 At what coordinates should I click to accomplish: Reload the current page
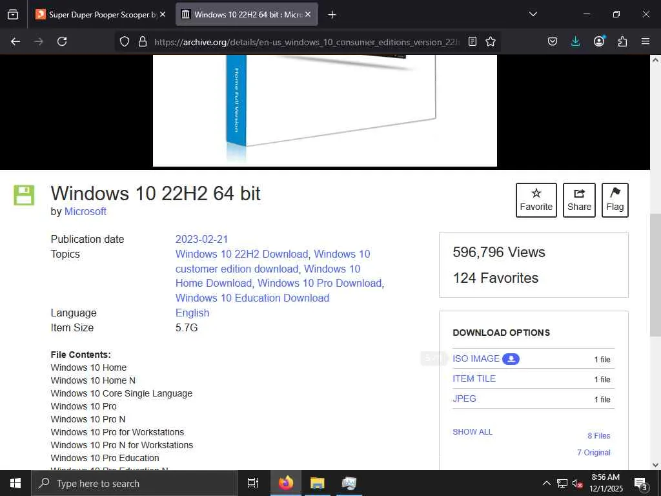click(x=62, y=41)
